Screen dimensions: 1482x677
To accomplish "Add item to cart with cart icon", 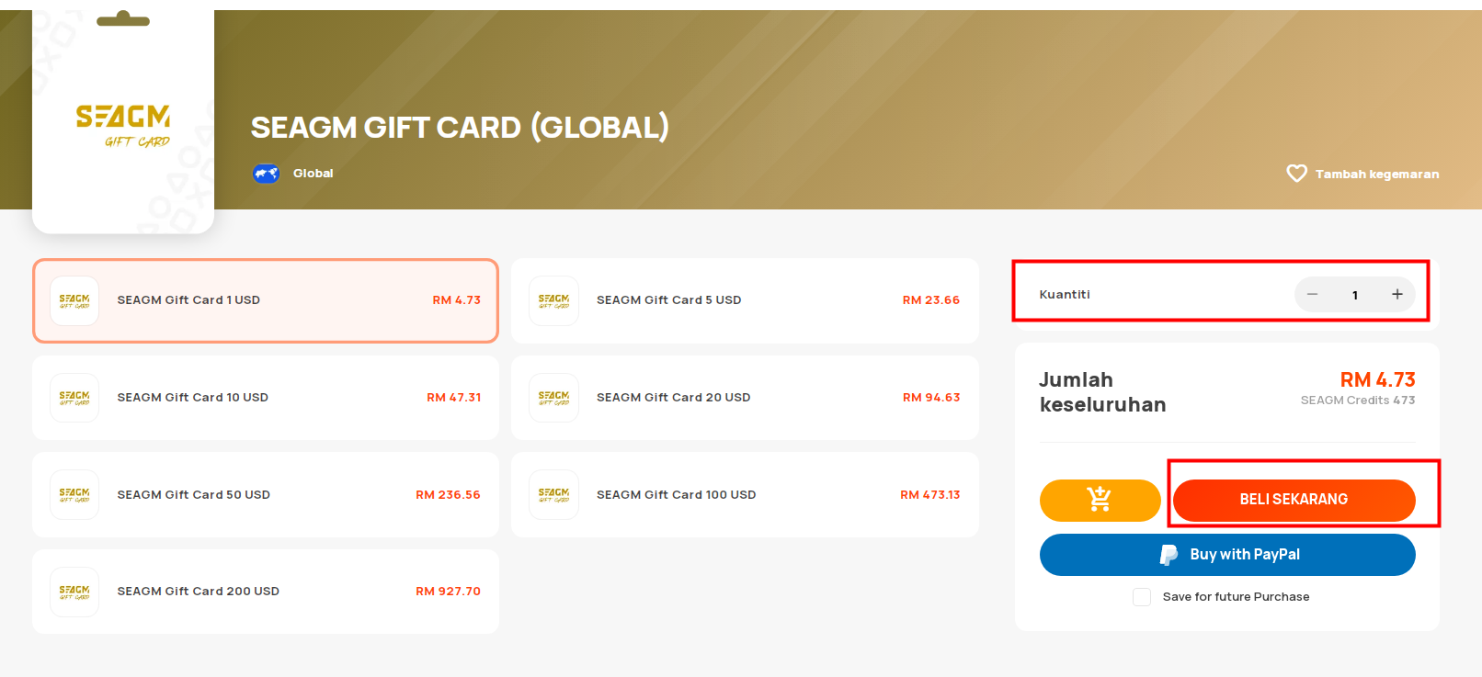I will tap(1100, 500).
